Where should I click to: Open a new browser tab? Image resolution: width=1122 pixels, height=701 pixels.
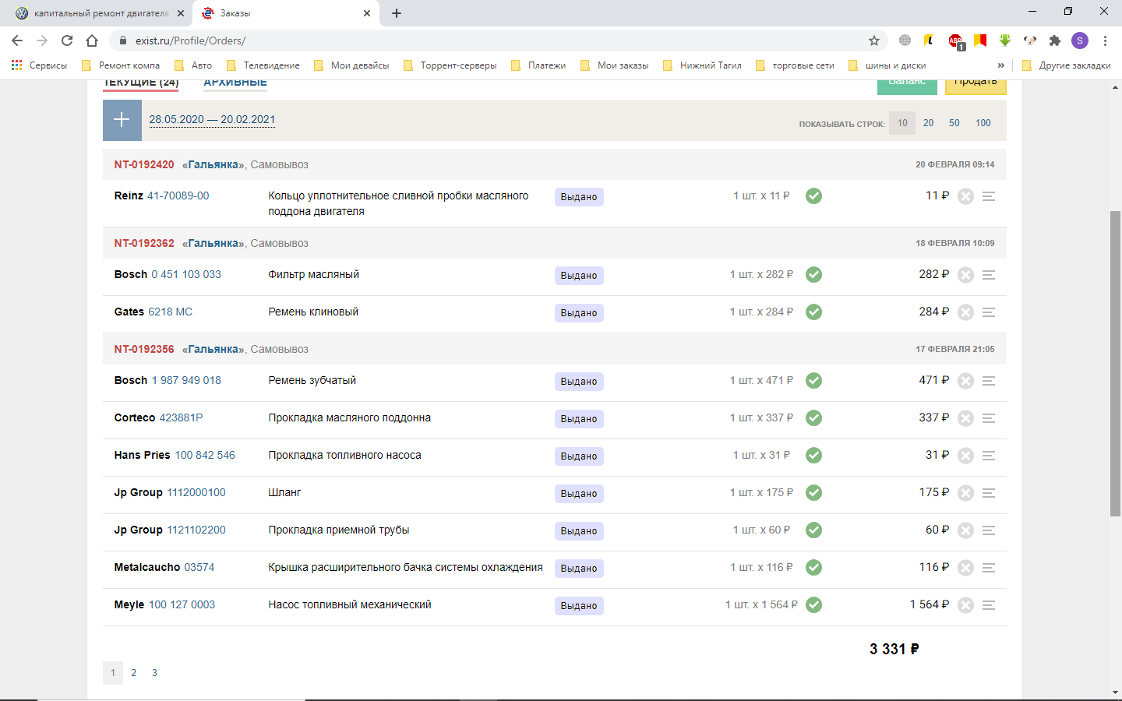(397, 13)
